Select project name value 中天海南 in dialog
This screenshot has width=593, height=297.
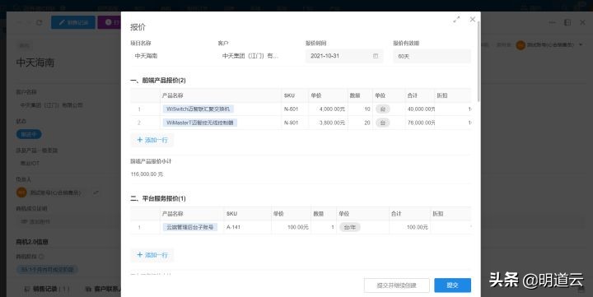146,56
